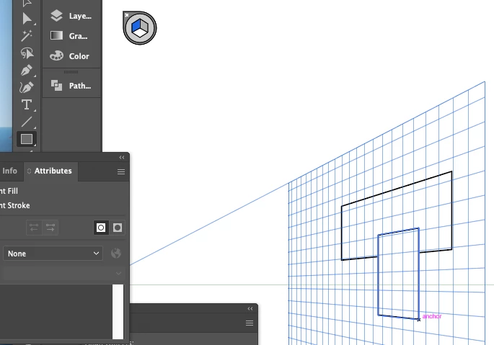
Task: Open the None image map dropdown
Action: 53,254
